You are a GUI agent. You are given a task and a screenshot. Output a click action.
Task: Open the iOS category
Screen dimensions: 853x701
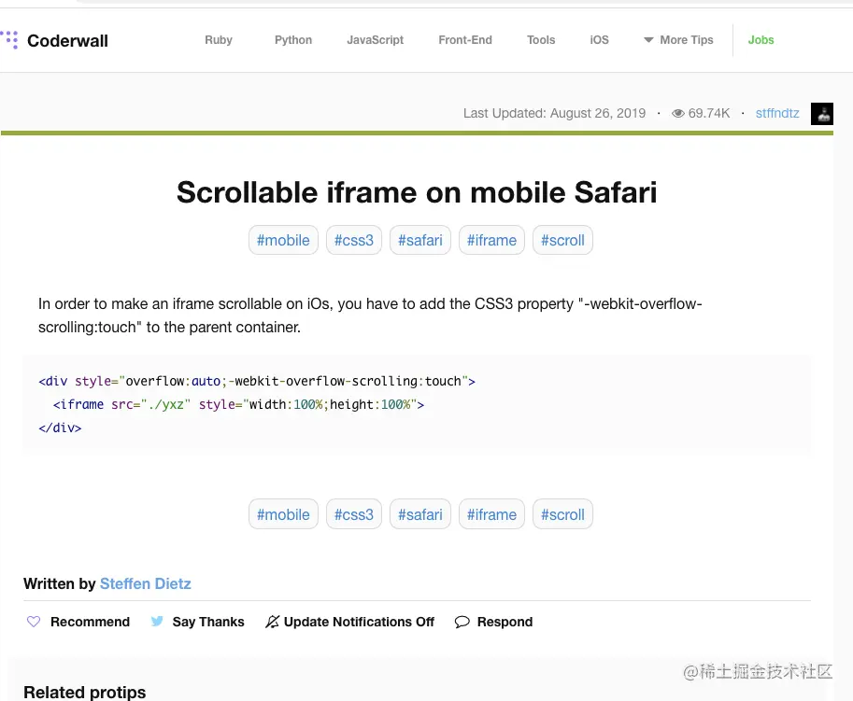(x=599, y=39)
